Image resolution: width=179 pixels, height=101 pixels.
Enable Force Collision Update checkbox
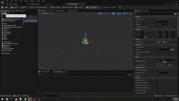tap(157, 90)
